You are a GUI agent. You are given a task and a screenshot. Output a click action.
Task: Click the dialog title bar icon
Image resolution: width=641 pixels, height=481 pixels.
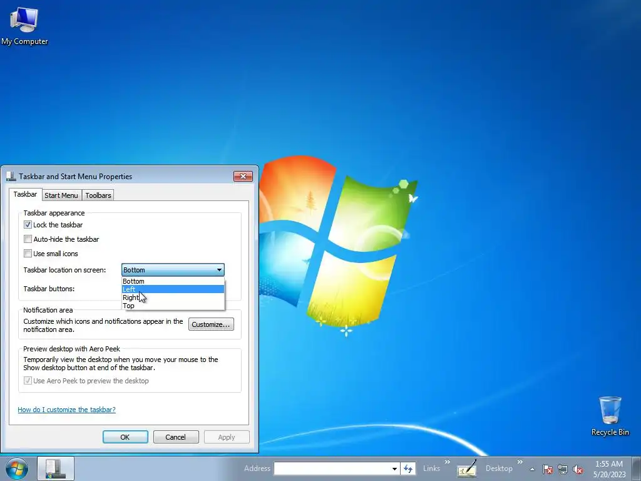[11, 176]
